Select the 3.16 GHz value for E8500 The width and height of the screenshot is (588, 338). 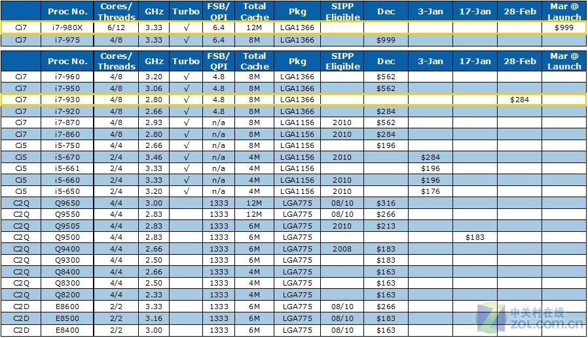(x=154, y=318)
